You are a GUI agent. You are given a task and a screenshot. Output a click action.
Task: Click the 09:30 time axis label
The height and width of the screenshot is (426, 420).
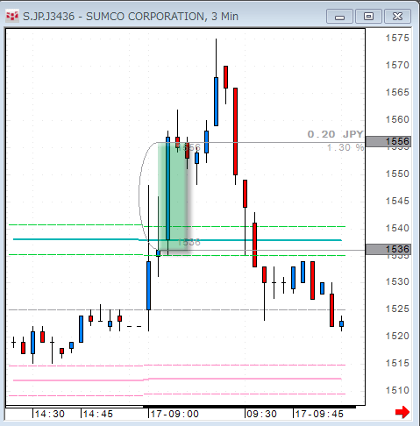pos(261,414)
